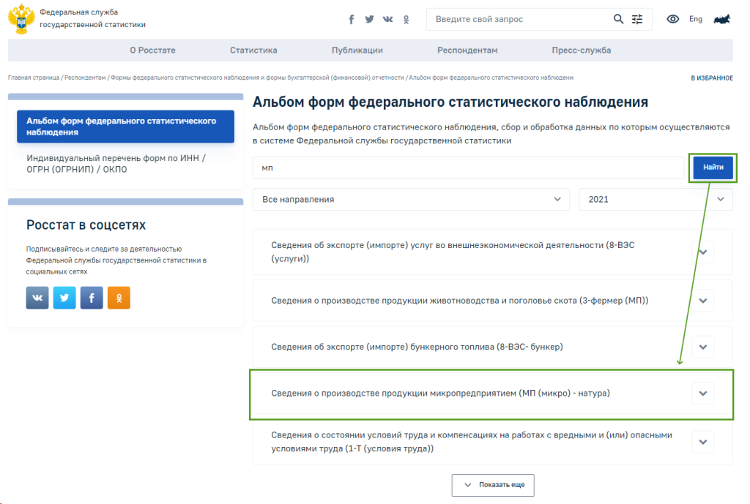Open the 2021 year dropdown

coord(656,199)
